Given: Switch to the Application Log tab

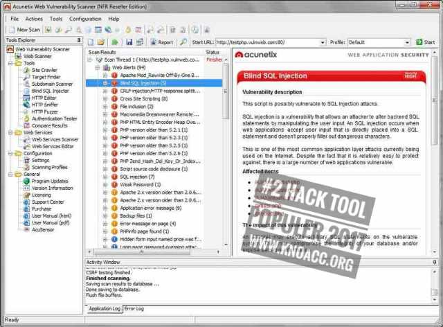Looking at the screenshot, I should tap(105, 308).
